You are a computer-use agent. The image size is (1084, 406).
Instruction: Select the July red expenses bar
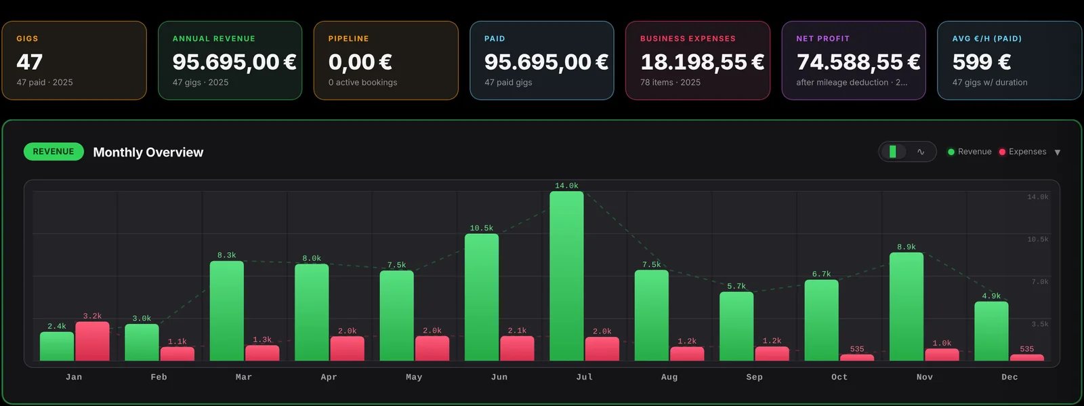click(x=602, y=349)
